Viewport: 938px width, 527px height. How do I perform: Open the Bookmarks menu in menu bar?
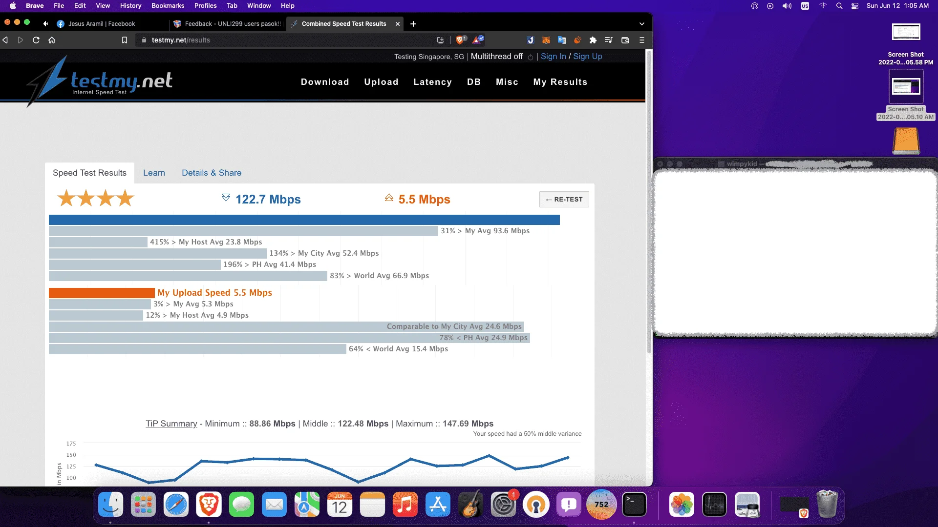[x=168, y=6]
